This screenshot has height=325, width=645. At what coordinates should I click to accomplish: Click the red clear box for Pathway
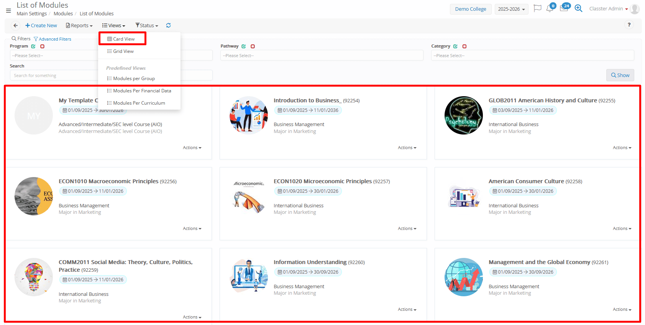click(x=253, y=46)
